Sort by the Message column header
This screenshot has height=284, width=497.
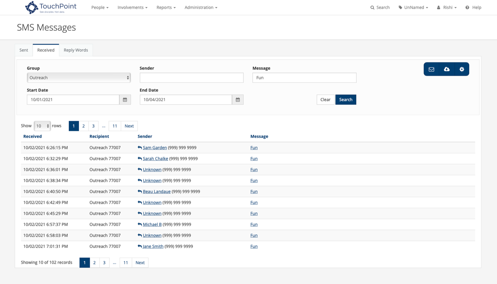(259, 136)
